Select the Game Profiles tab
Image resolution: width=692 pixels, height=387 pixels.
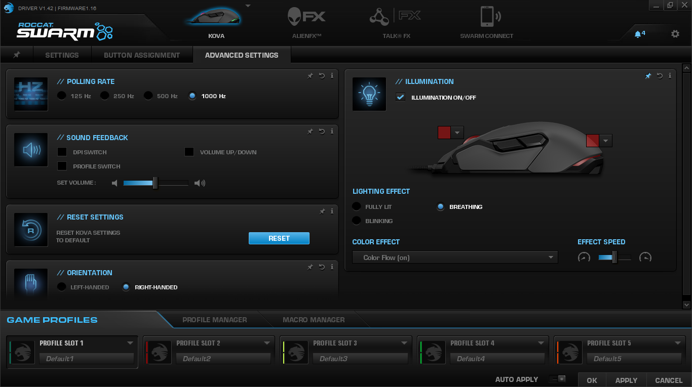52,320
